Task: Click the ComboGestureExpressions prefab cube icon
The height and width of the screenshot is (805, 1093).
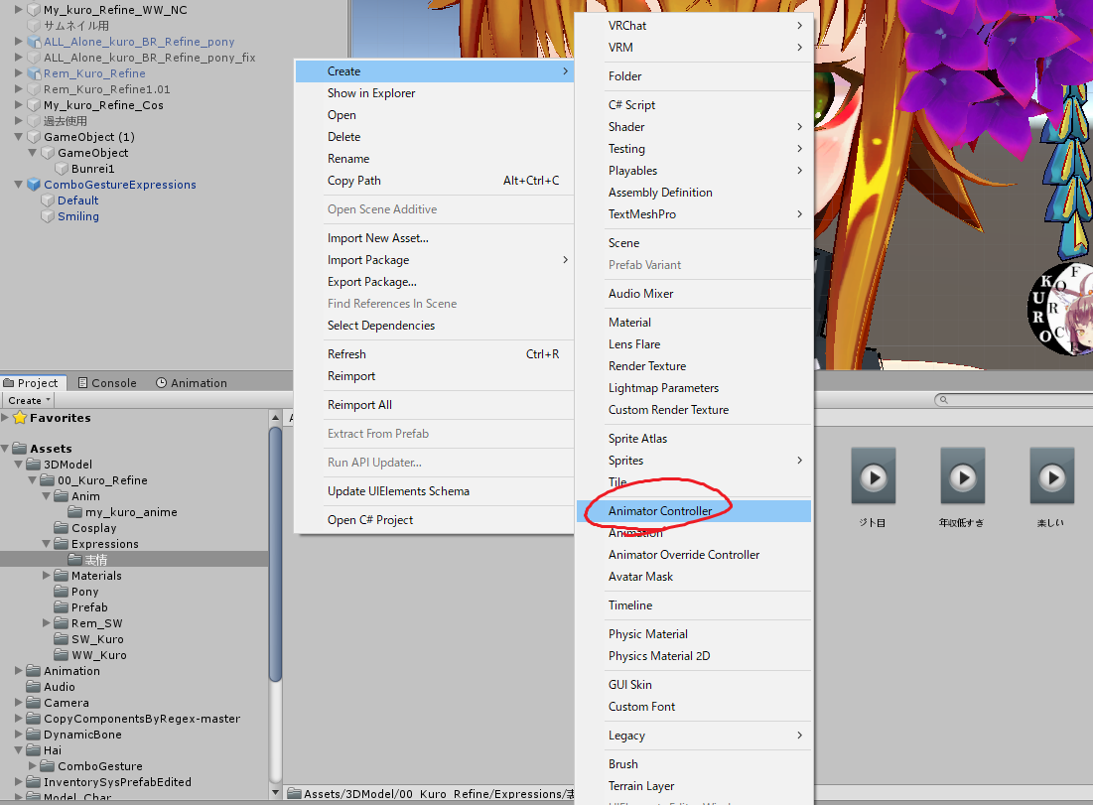Action: click(x=34, y=185)
